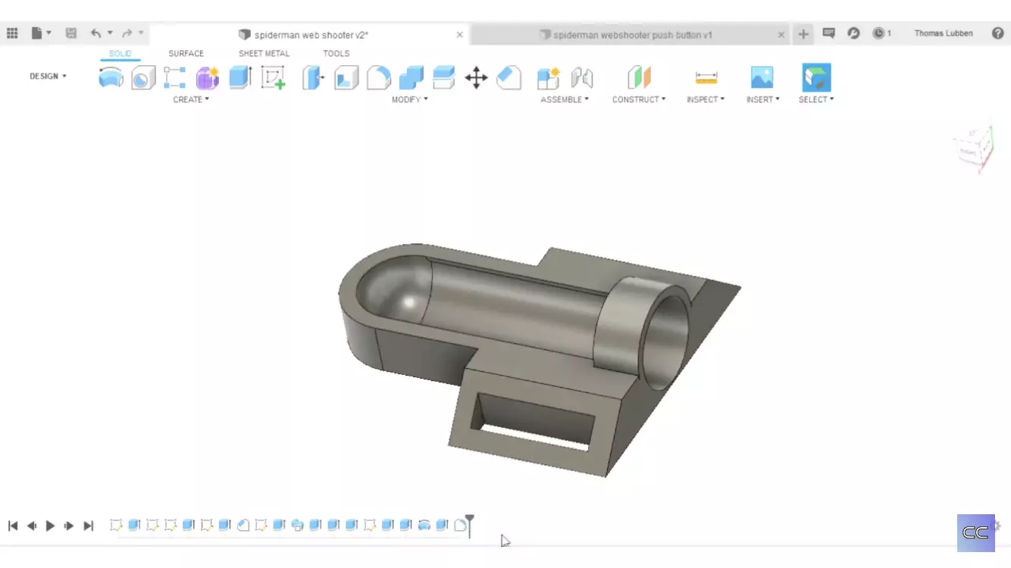
Task: Open the undo history dropdown arrow
Action: point(110,33)
